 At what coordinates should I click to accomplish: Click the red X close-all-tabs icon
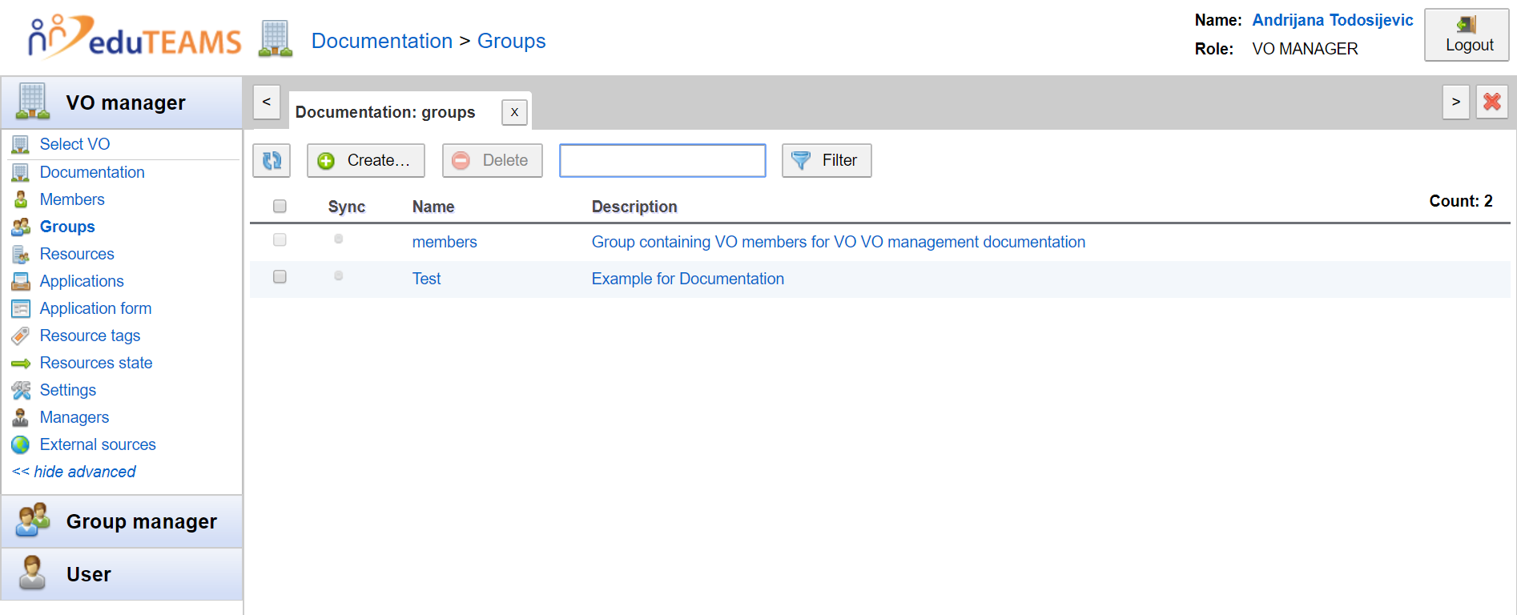(1492, 102)
